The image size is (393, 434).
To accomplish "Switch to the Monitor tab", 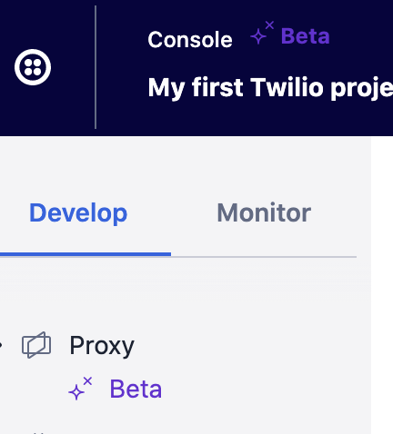I will [x=264, y=212].
